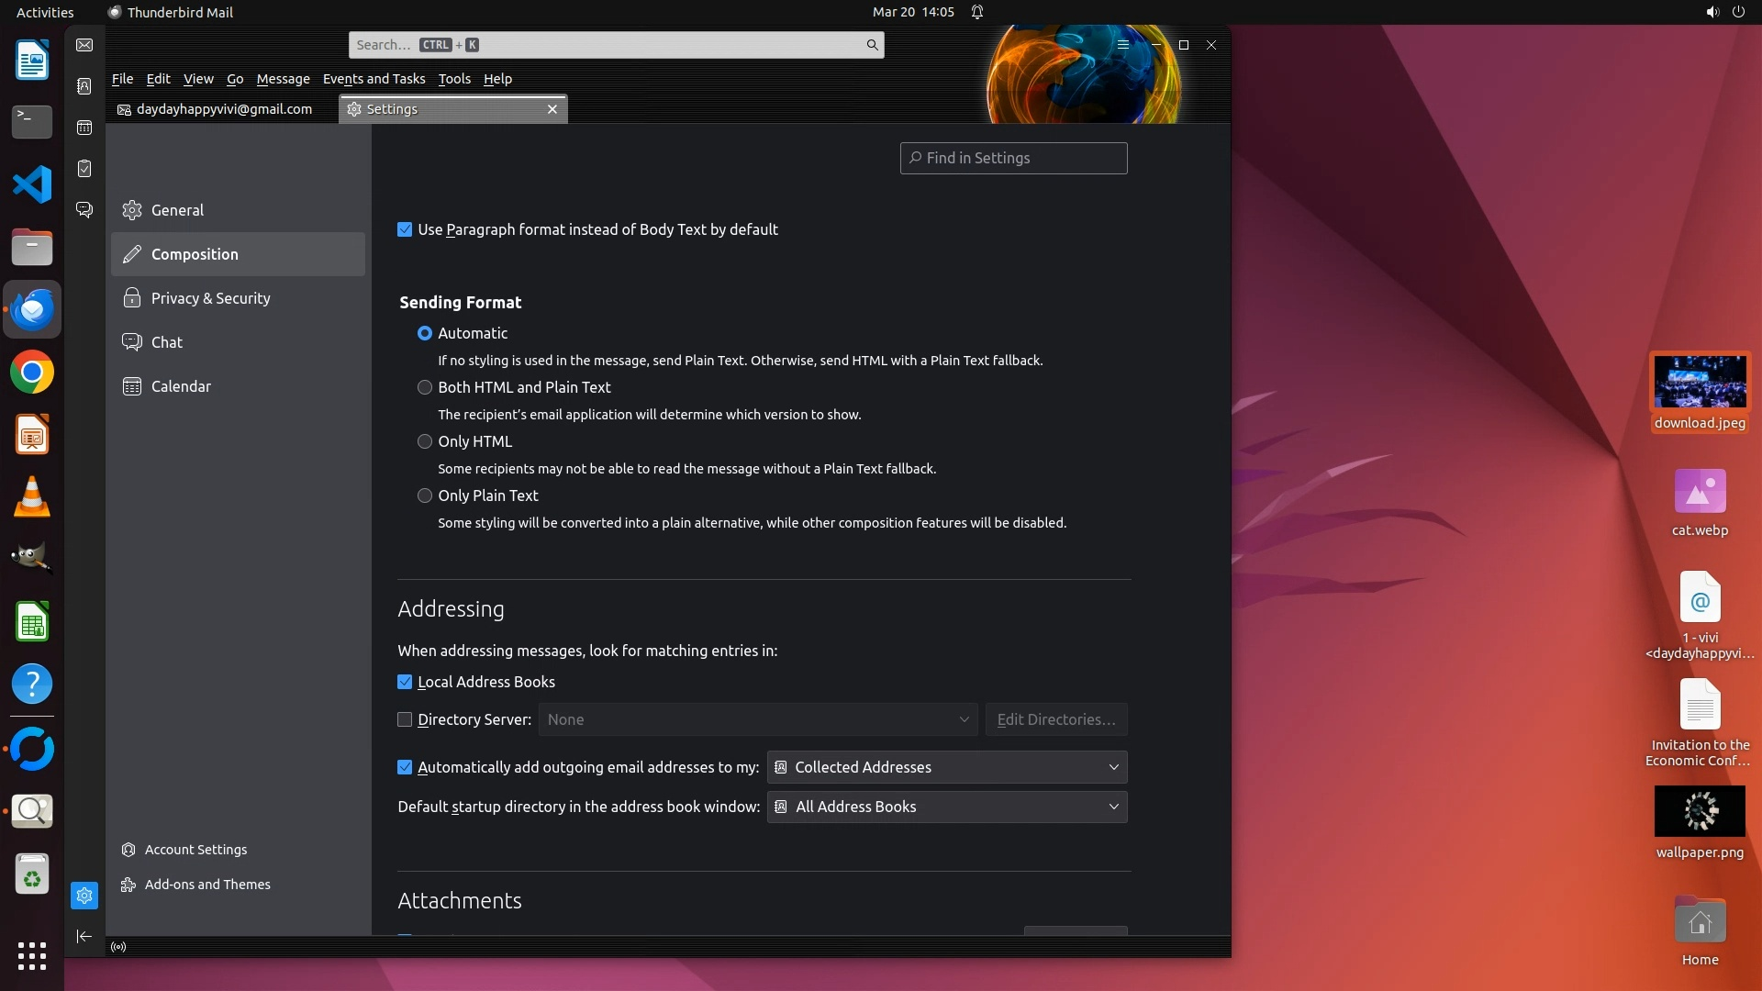The width and height of the screenshot is (1762, 991).
Task: Collapse the spaces toolbar
Action: click(x=84, y=936)
